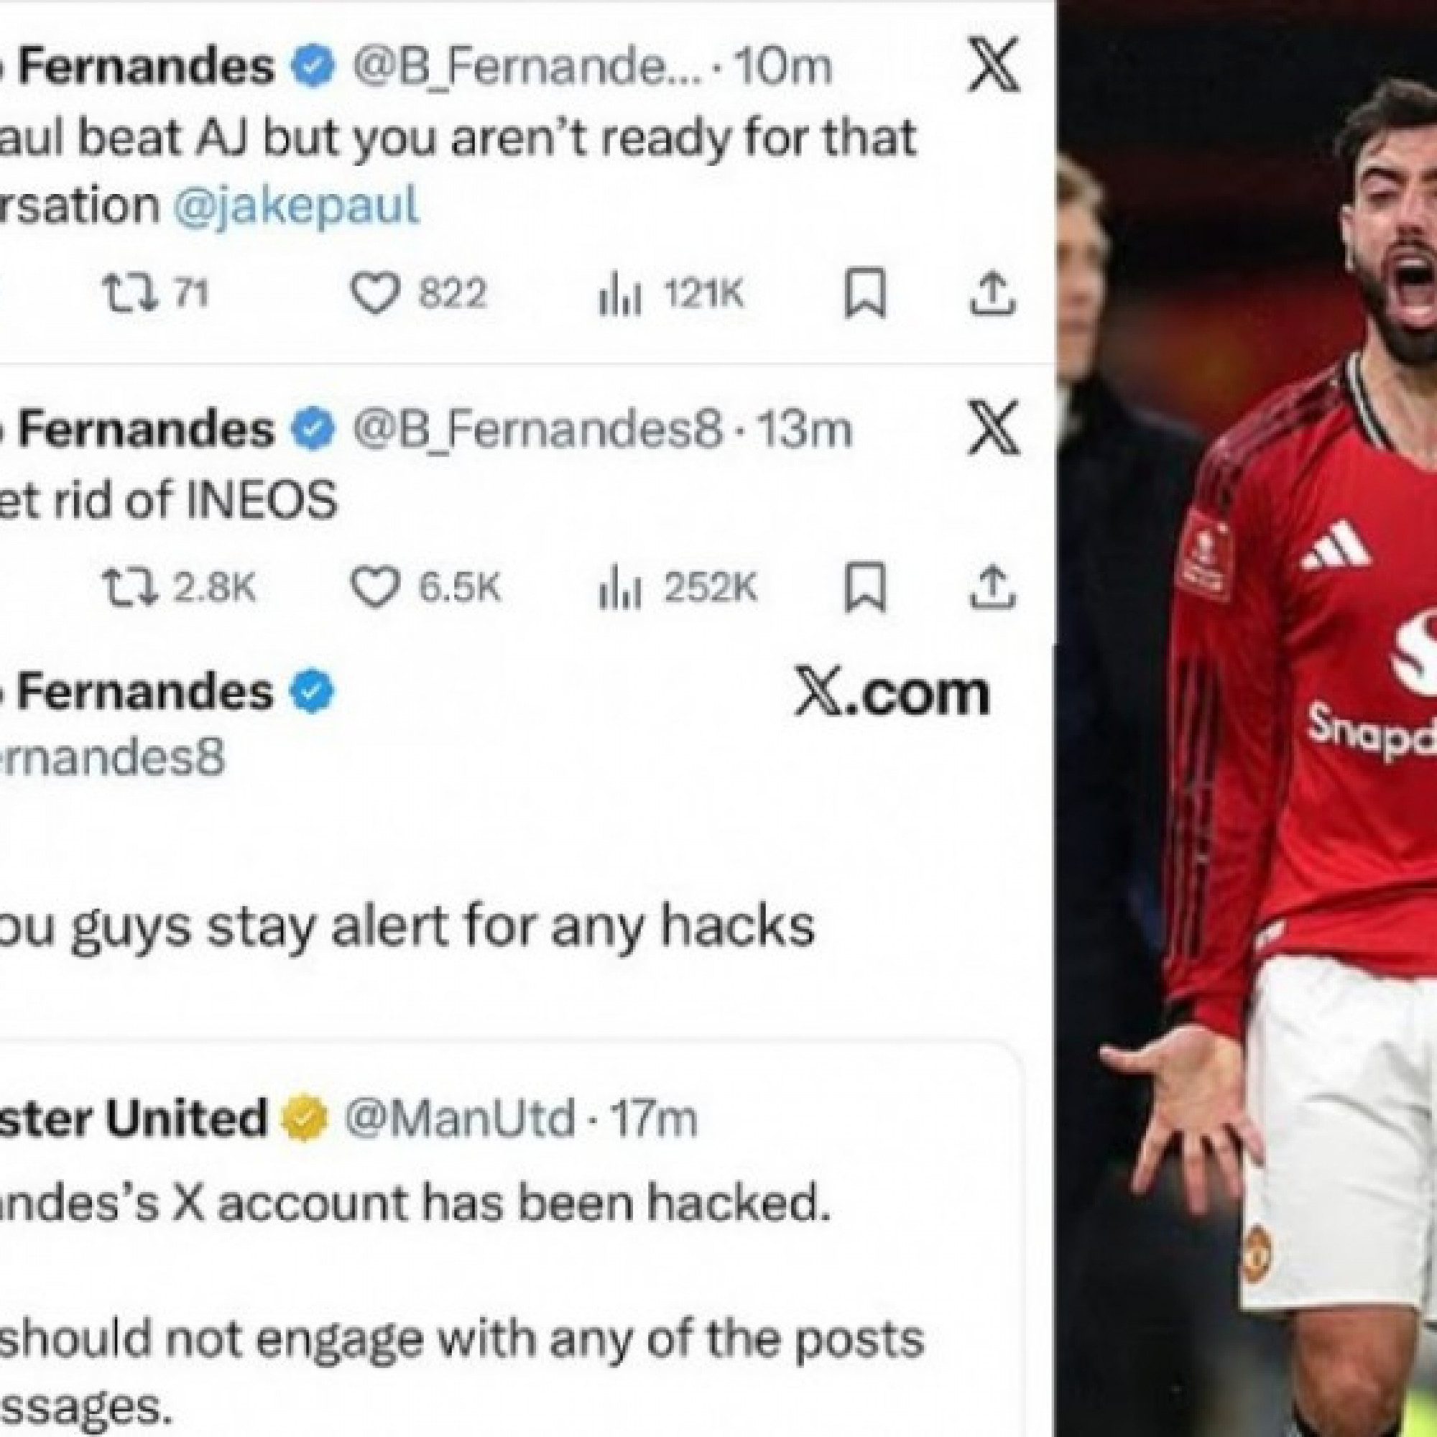Open the footballer photo on the right

1247,718
